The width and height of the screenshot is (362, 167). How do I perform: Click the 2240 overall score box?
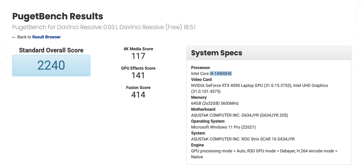[51, 65]
